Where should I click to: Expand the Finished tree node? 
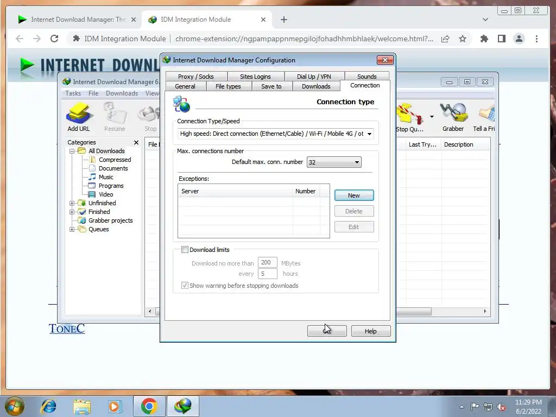[72, 212]
